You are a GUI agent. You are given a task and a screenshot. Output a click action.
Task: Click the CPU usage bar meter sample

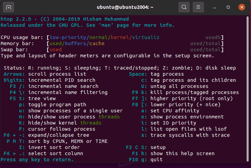(135, 37)
